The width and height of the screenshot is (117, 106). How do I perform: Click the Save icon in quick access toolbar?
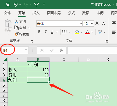(8, 5)
